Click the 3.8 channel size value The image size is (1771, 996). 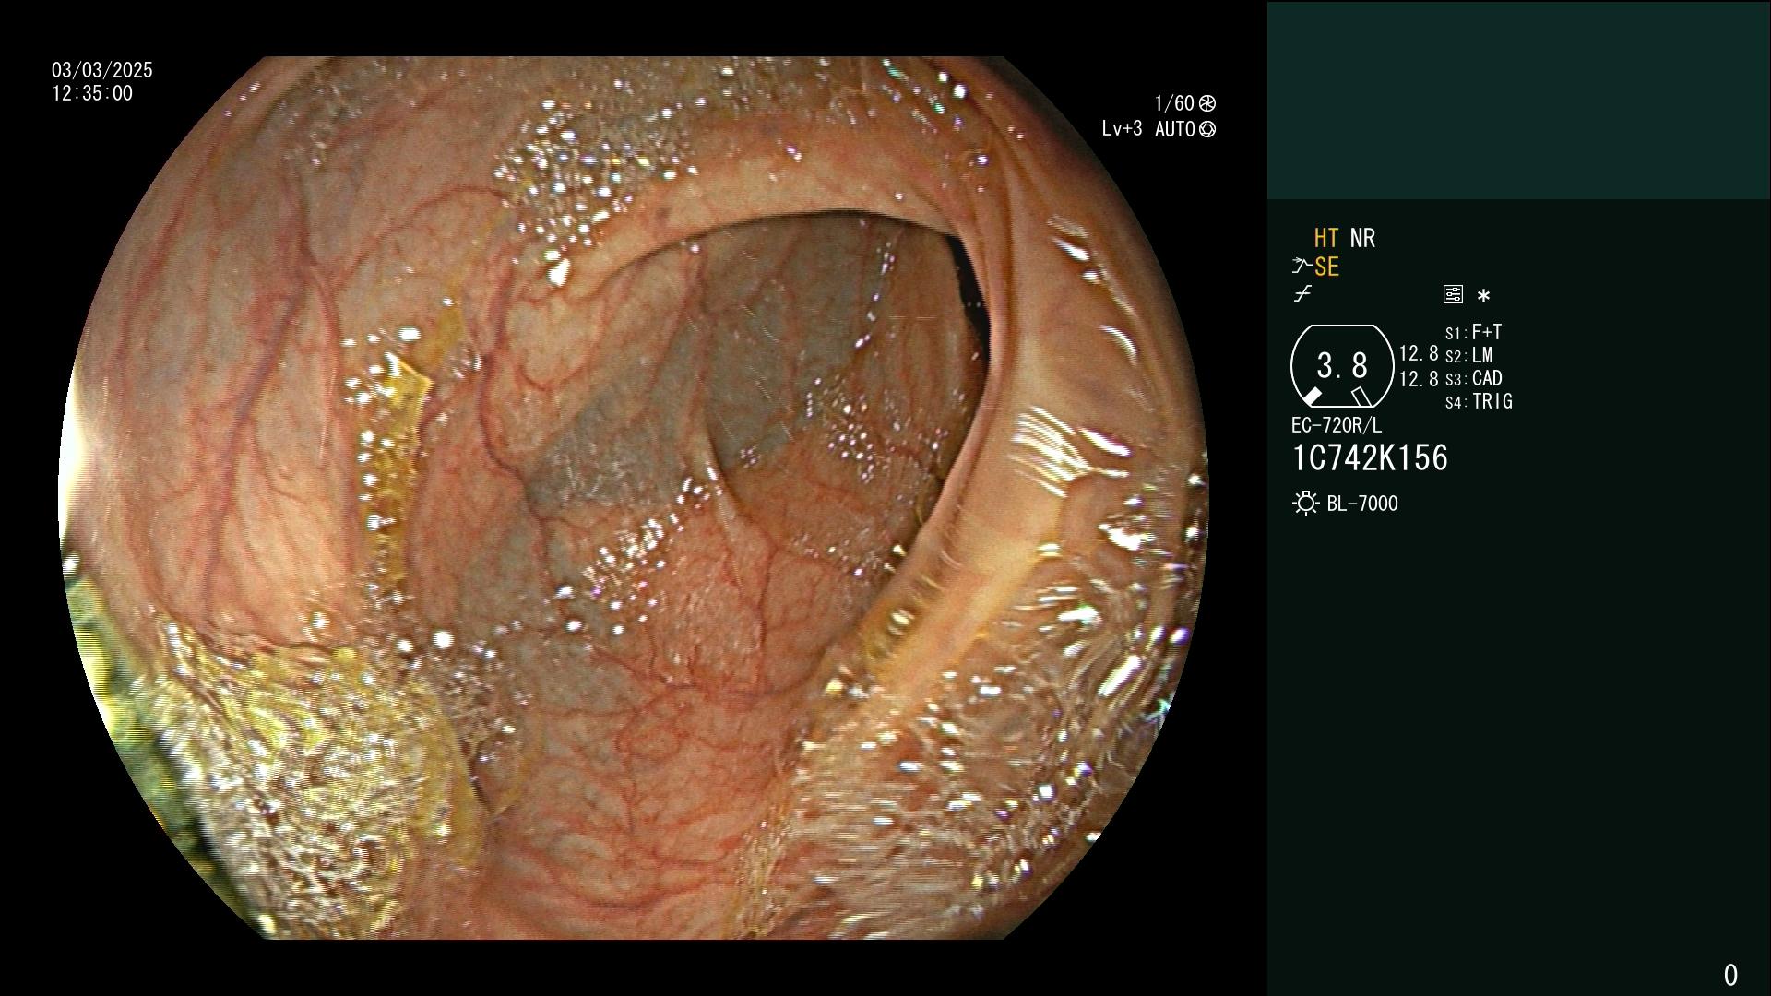[x=1342, y=366]
